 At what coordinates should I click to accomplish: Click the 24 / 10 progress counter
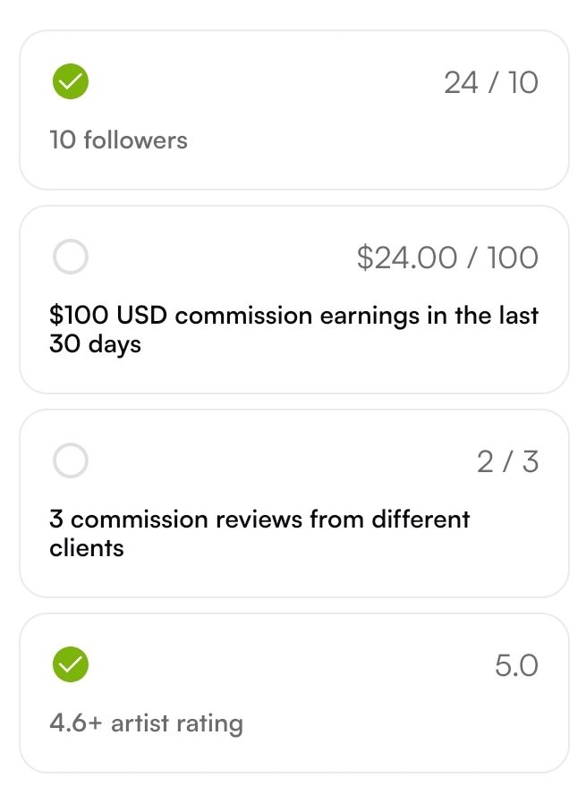coord(491,82)
